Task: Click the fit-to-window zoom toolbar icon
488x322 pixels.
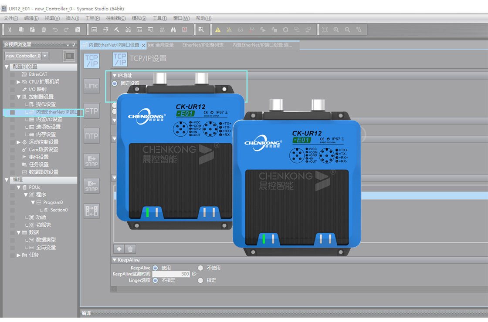Action: 325,30
